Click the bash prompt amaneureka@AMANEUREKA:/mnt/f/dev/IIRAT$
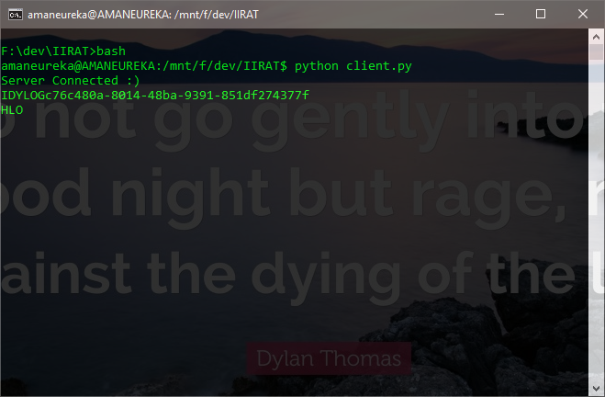 tap(144, 66)
